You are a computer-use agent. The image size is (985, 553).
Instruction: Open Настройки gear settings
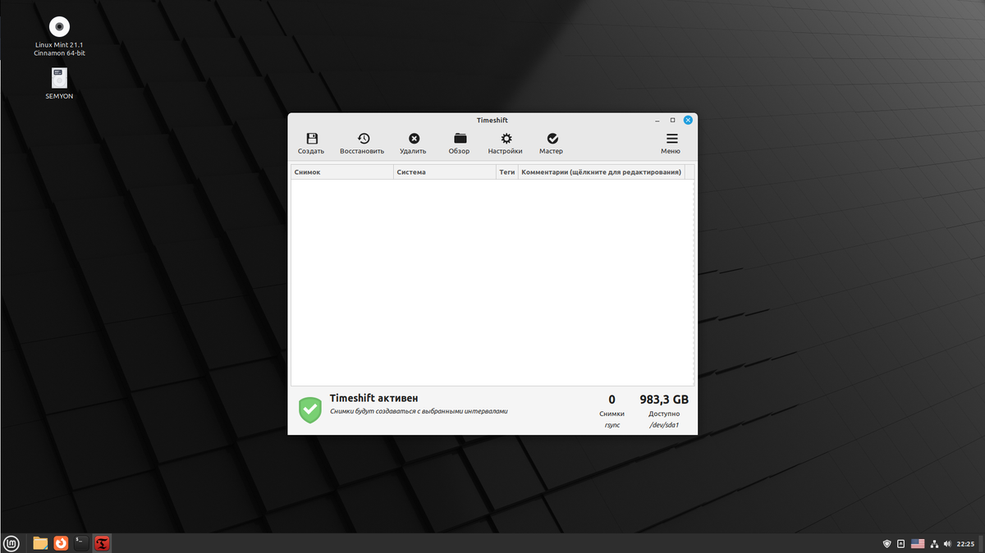[506, 139]
